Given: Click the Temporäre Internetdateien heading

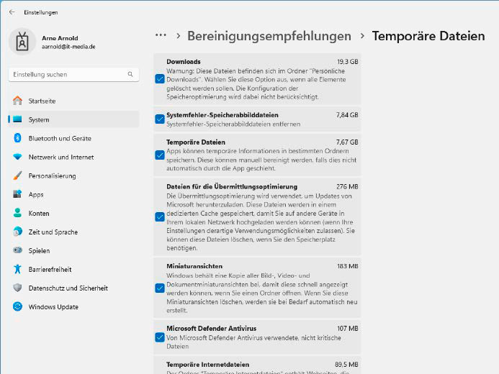Looking at the screenshot, I should tap(208, 365).
